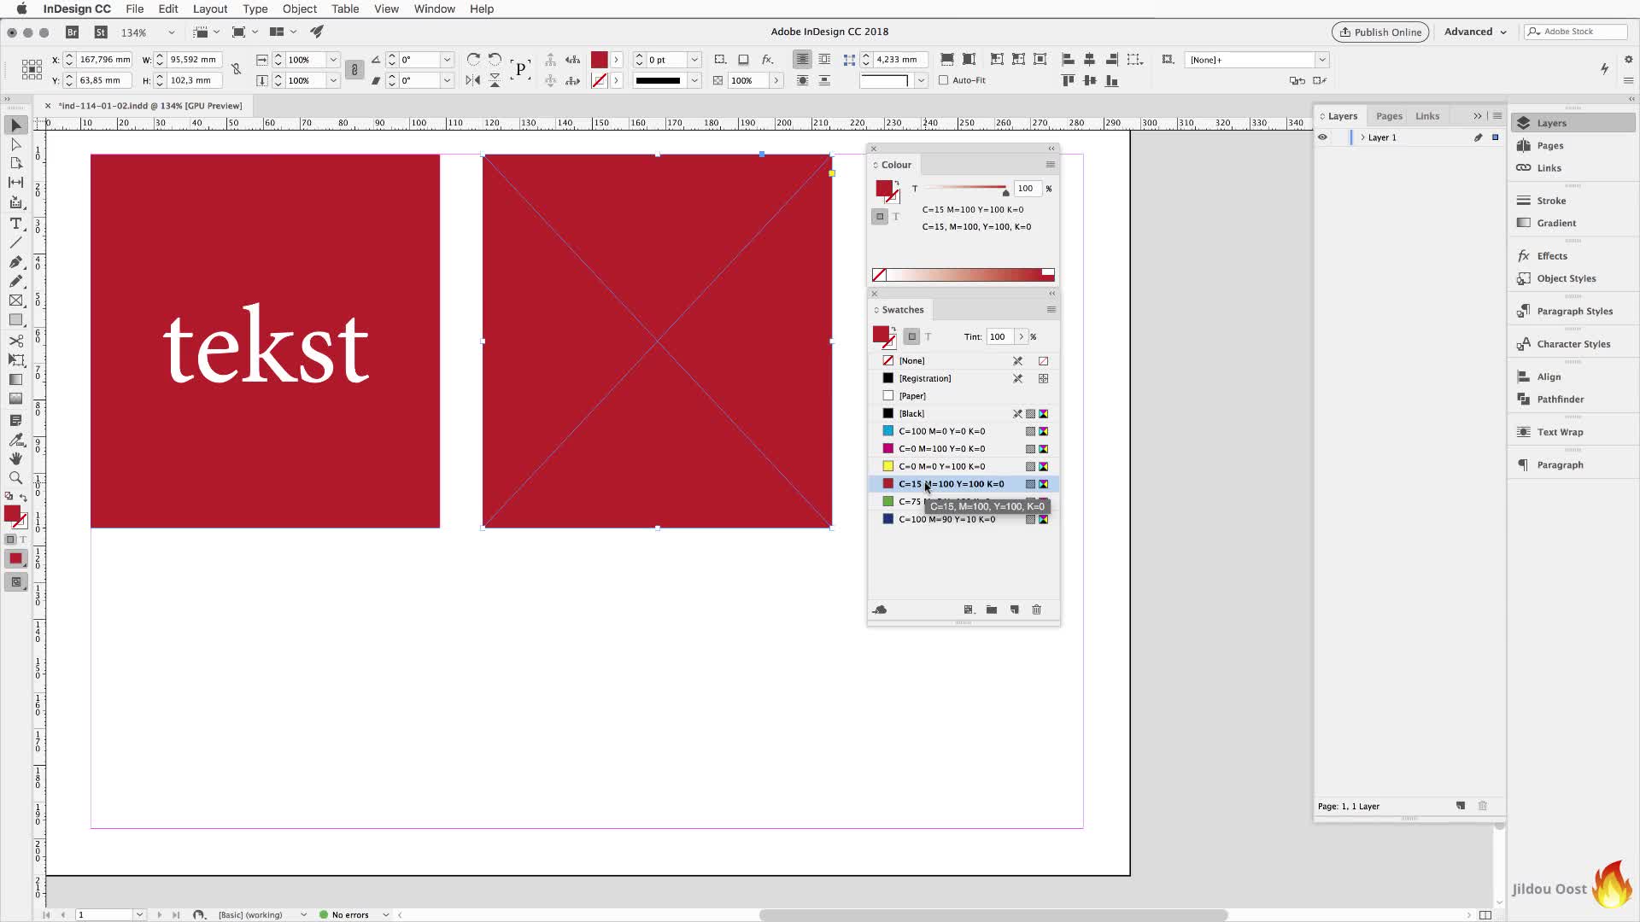This screenshot has width=1640, height=922.
Task: Select the Pen tool
Action: click(x=15, y=262)
